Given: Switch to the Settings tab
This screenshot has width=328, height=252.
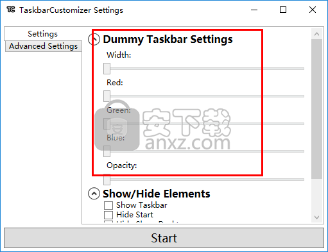Looking at the screenshot, I should (x=43, y=34).
